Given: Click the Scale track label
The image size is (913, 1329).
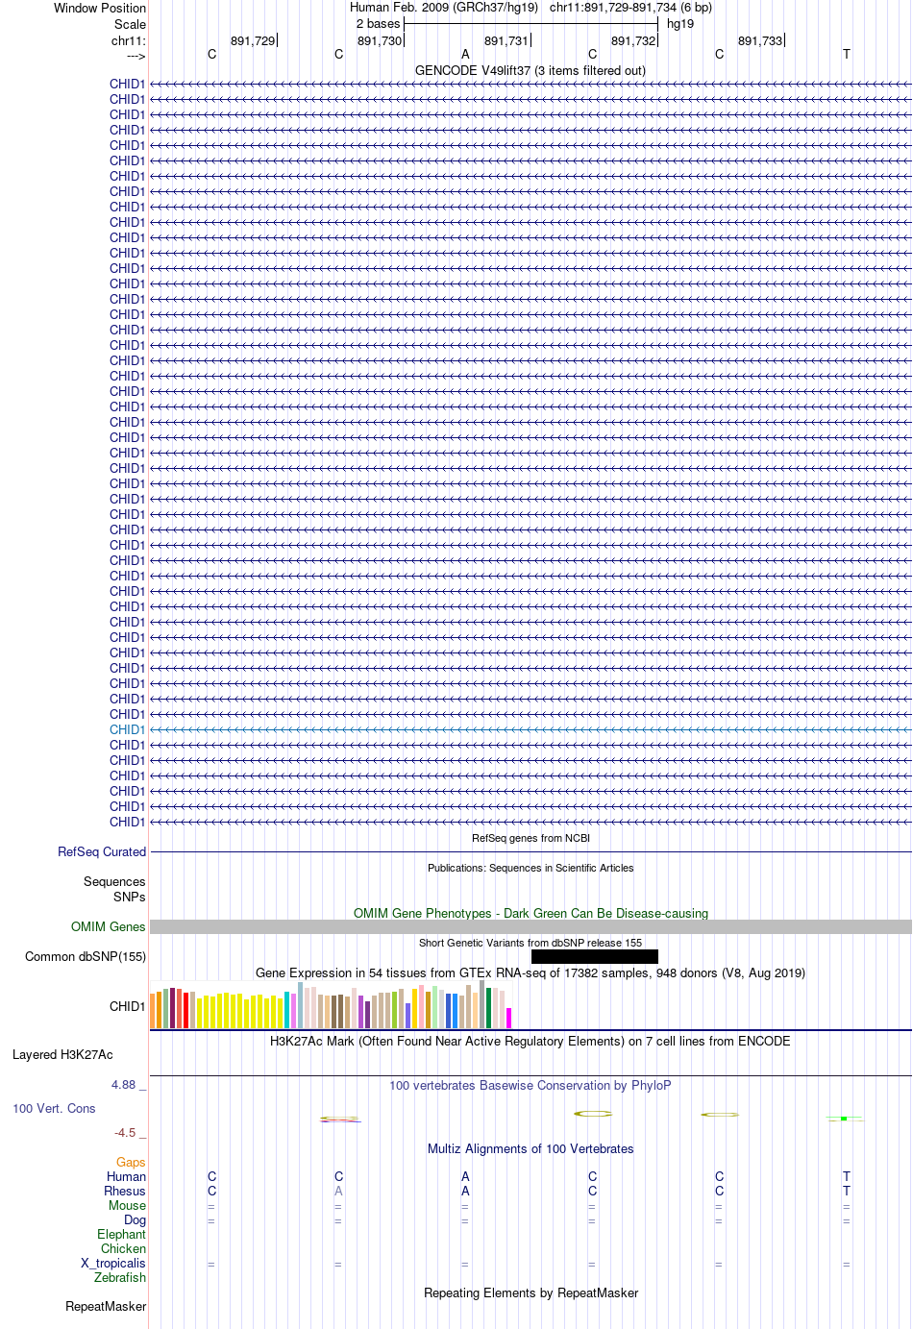Looking at the screenshot, I should click(x=131, y=24).
